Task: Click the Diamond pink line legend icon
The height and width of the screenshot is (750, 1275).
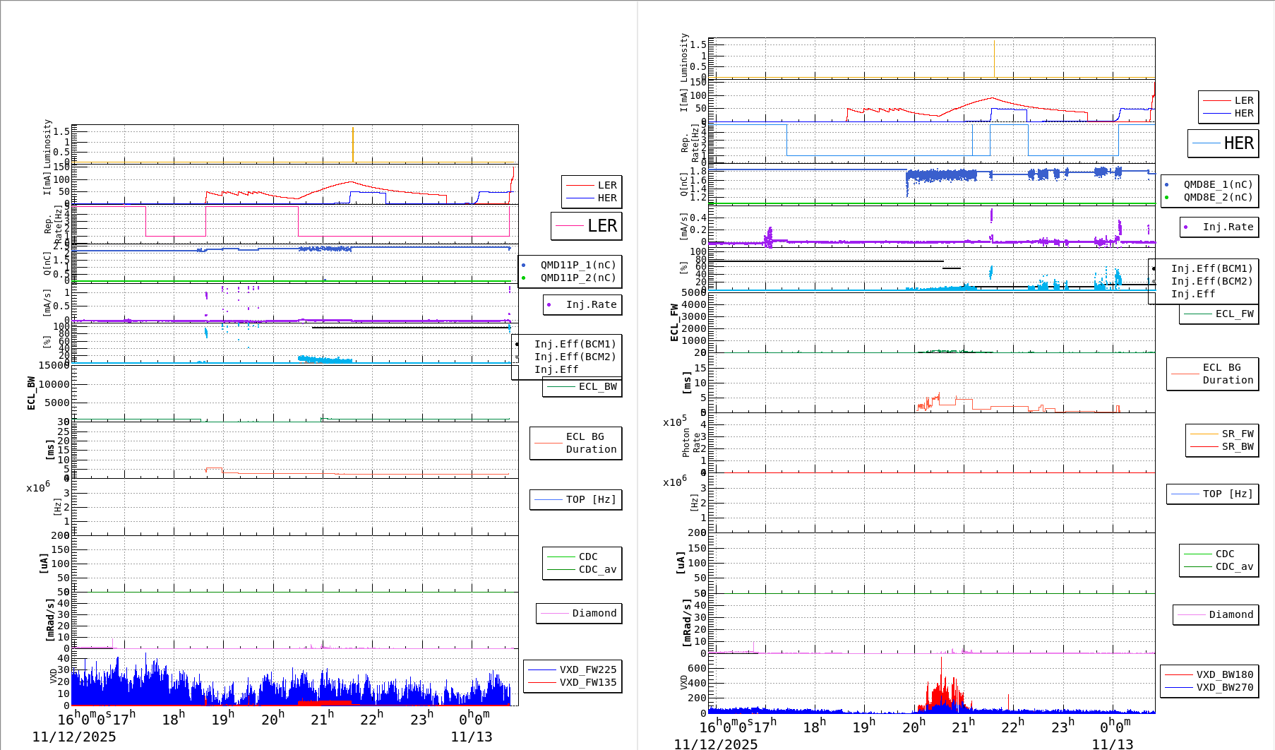Action: pyautogui.click(x=555, y=614)
